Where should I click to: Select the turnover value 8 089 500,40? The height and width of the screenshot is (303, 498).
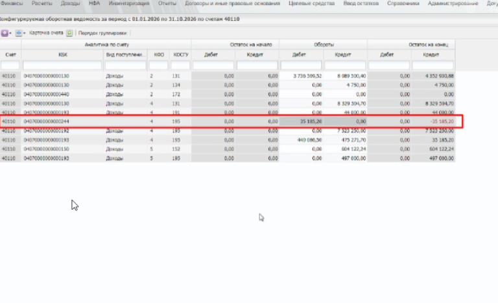pos(351,76)
